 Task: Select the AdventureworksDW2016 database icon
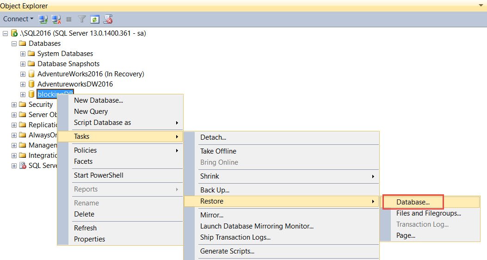pyautogui.click(x=31, y=84)
